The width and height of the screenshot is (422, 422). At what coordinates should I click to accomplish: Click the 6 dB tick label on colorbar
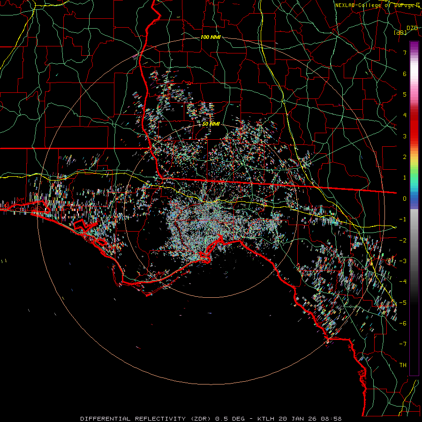point(405,74)
